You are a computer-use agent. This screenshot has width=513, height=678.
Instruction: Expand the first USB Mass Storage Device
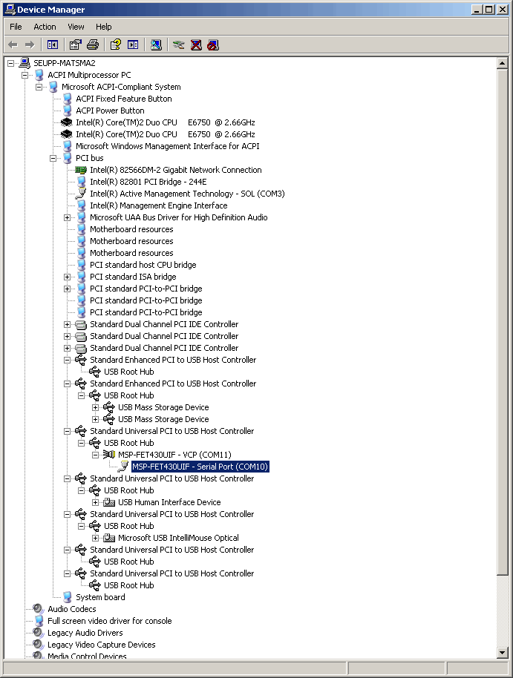(x=95, y=407)
